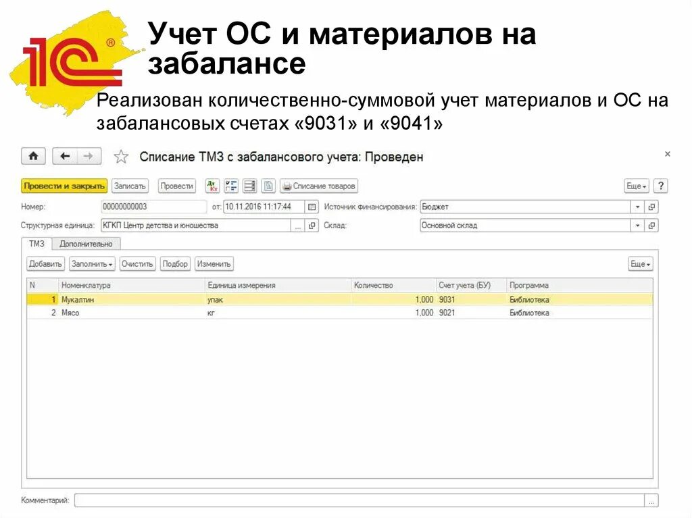Open the Заполнить dropdown menu
This screenshot has width=692, height=518.
coord(92,264)
